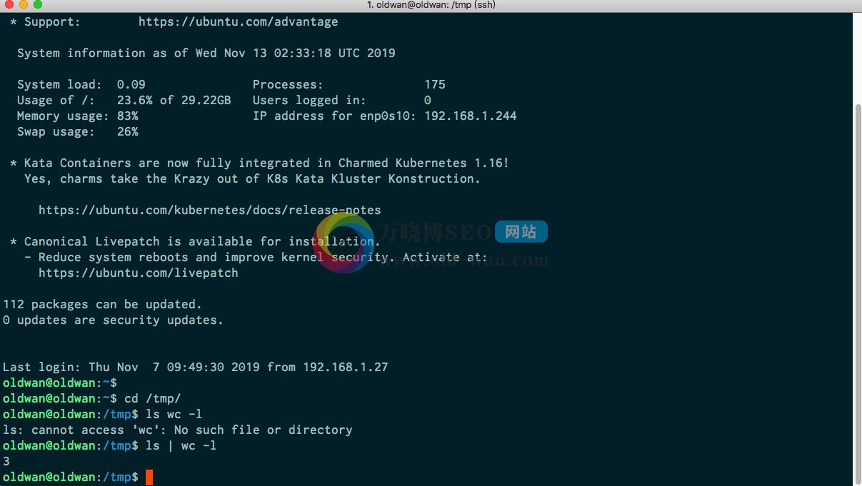
Task: Click the '0 updates are security updates.' line
Action: [x=114, y=320]
